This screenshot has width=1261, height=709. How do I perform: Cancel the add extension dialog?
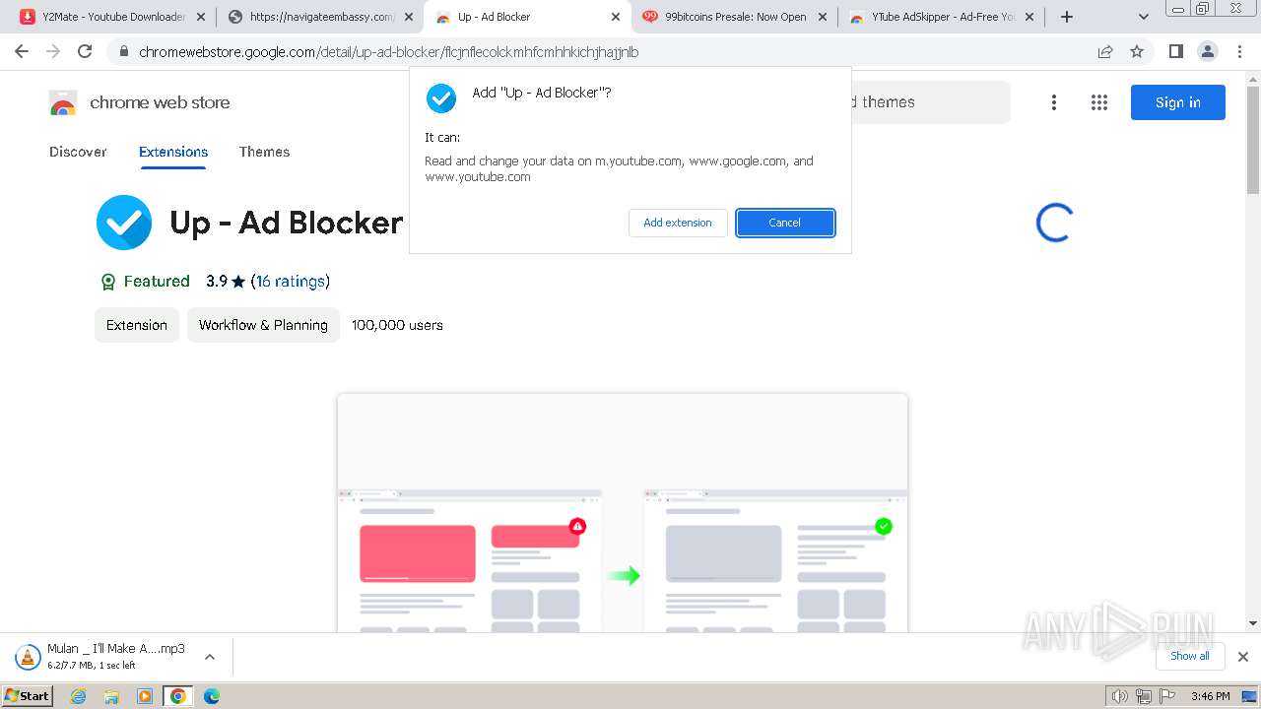[x=785, y=223]
